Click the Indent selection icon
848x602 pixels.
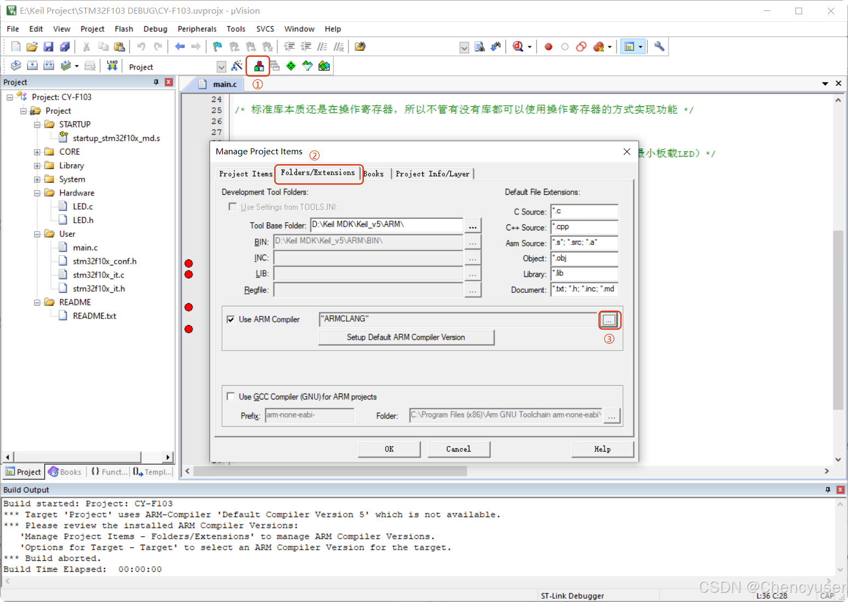coord(289,47)
